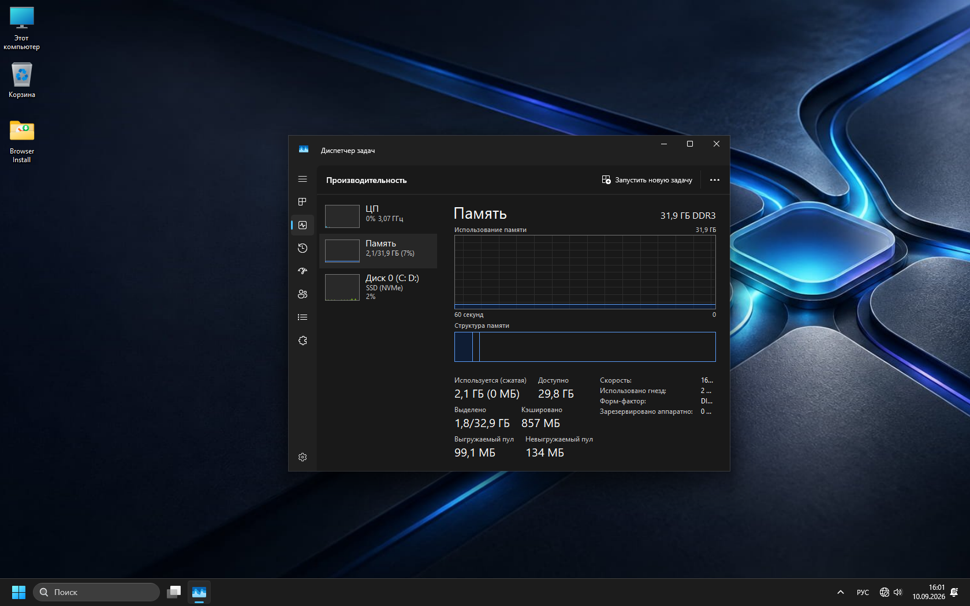Open Task Manager settings gear
Image resolution: width=970 pixels, height=606 pixels.
point(303,457)
